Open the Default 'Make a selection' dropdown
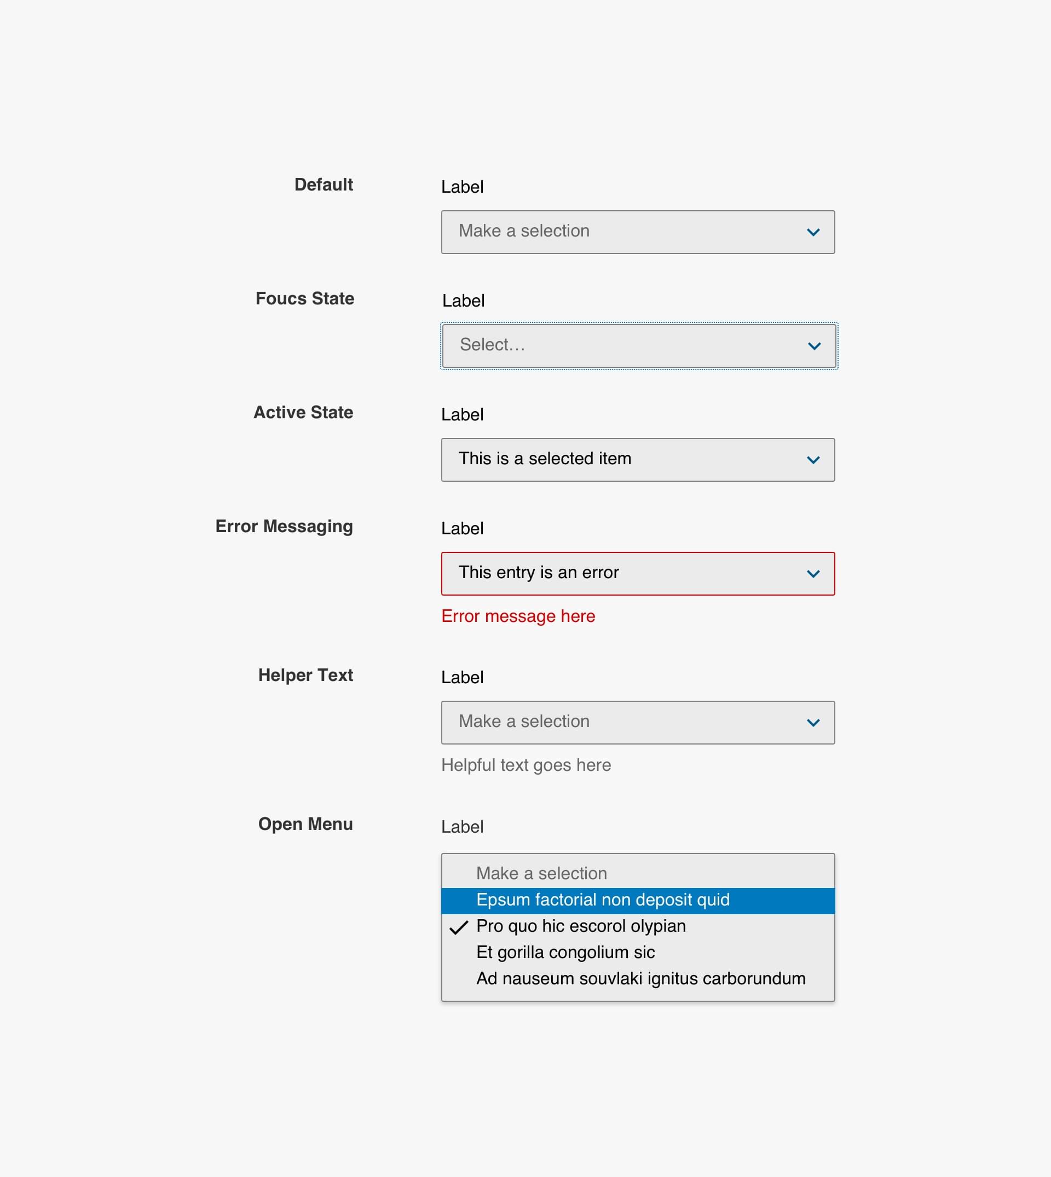Image resolution: width=1051 pixels, height=1177 pixels. pos(623,232)
